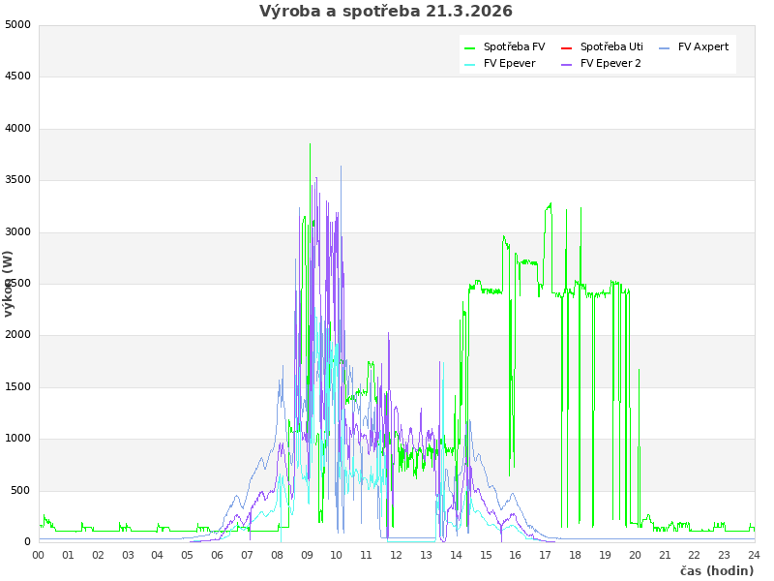Screen dimensions: 774x581
Task: Click the cyan FV Epever legend swatch
Action: click(470, 64)
